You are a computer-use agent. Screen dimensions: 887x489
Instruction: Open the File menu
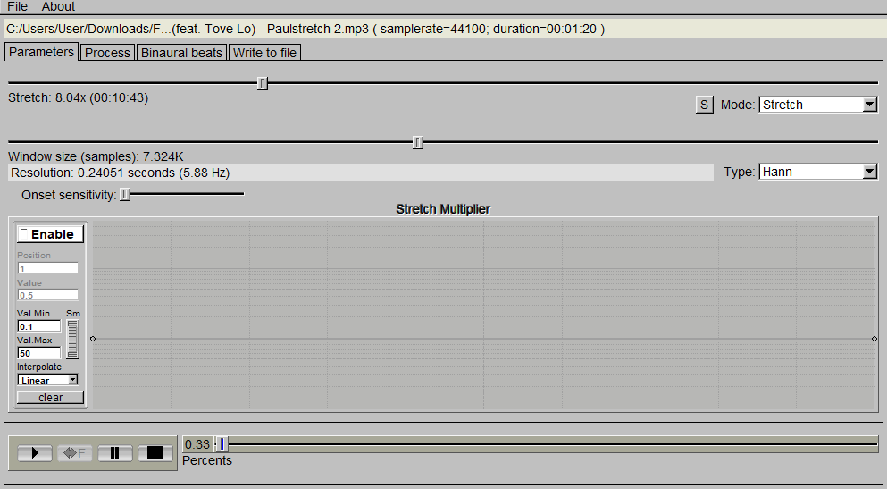(x=17, y=7)
